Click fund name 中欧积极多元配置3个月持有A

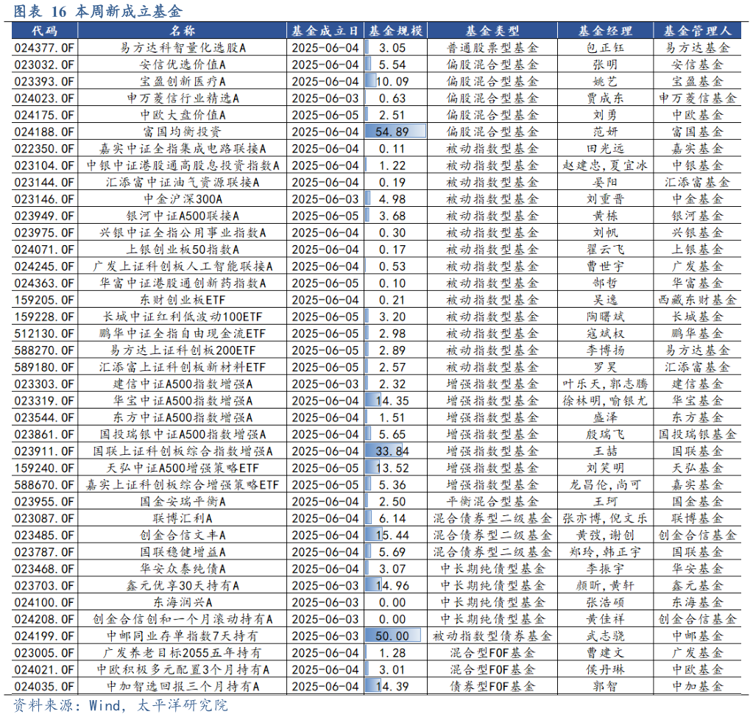pos(183,669)
